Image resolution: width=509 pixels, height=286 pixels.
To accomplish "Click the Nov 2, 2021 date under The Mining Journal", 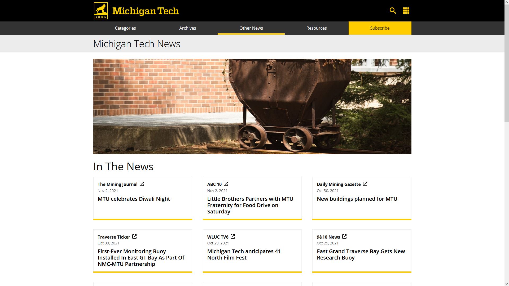I will pos(108,191).
